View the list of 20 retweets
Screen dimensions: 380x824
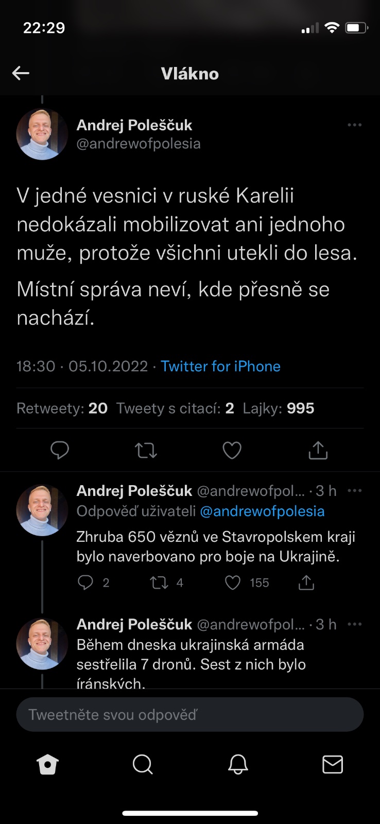[x=62, y=408]
